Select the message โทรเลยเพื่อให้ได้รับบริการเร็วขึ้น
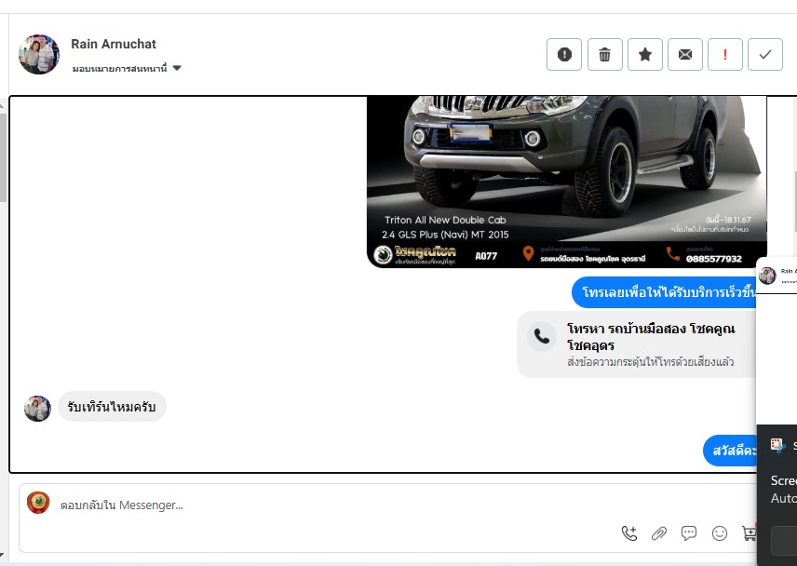Viewport: 797px width, 566px height. tap(665, 292)
